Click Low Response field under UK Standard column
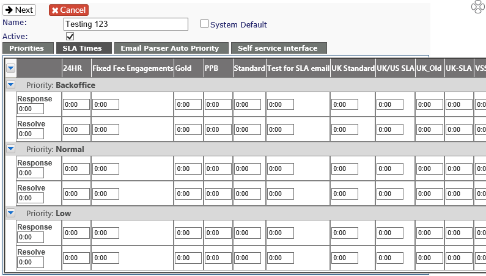 click(345, 233)
